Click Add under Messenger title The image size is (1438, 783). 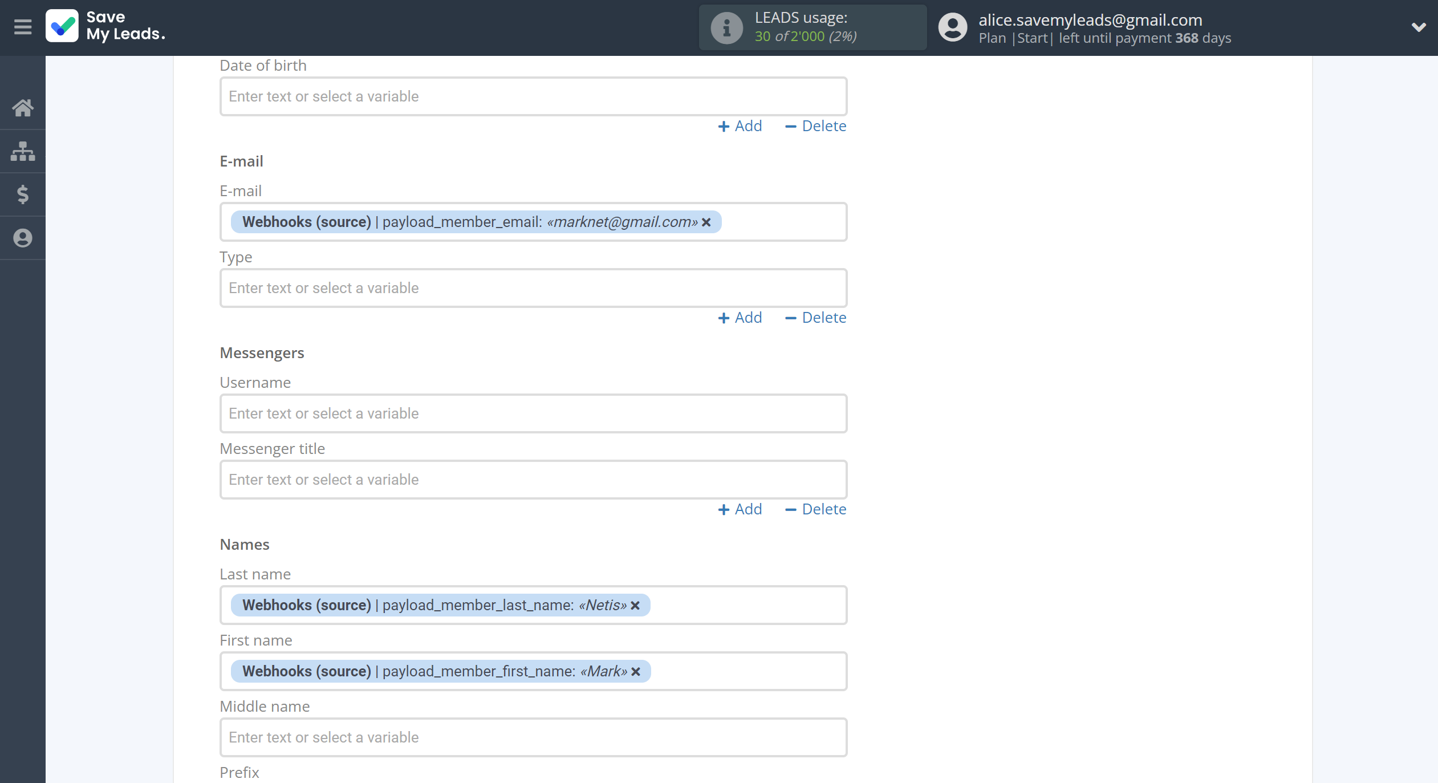click(x=740, y=509)
